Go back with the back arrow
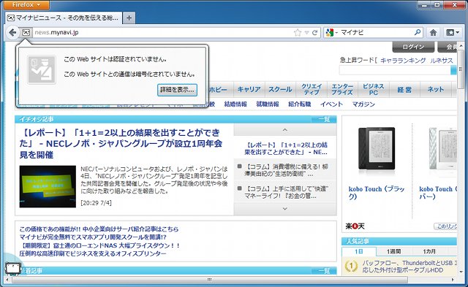 12,32
